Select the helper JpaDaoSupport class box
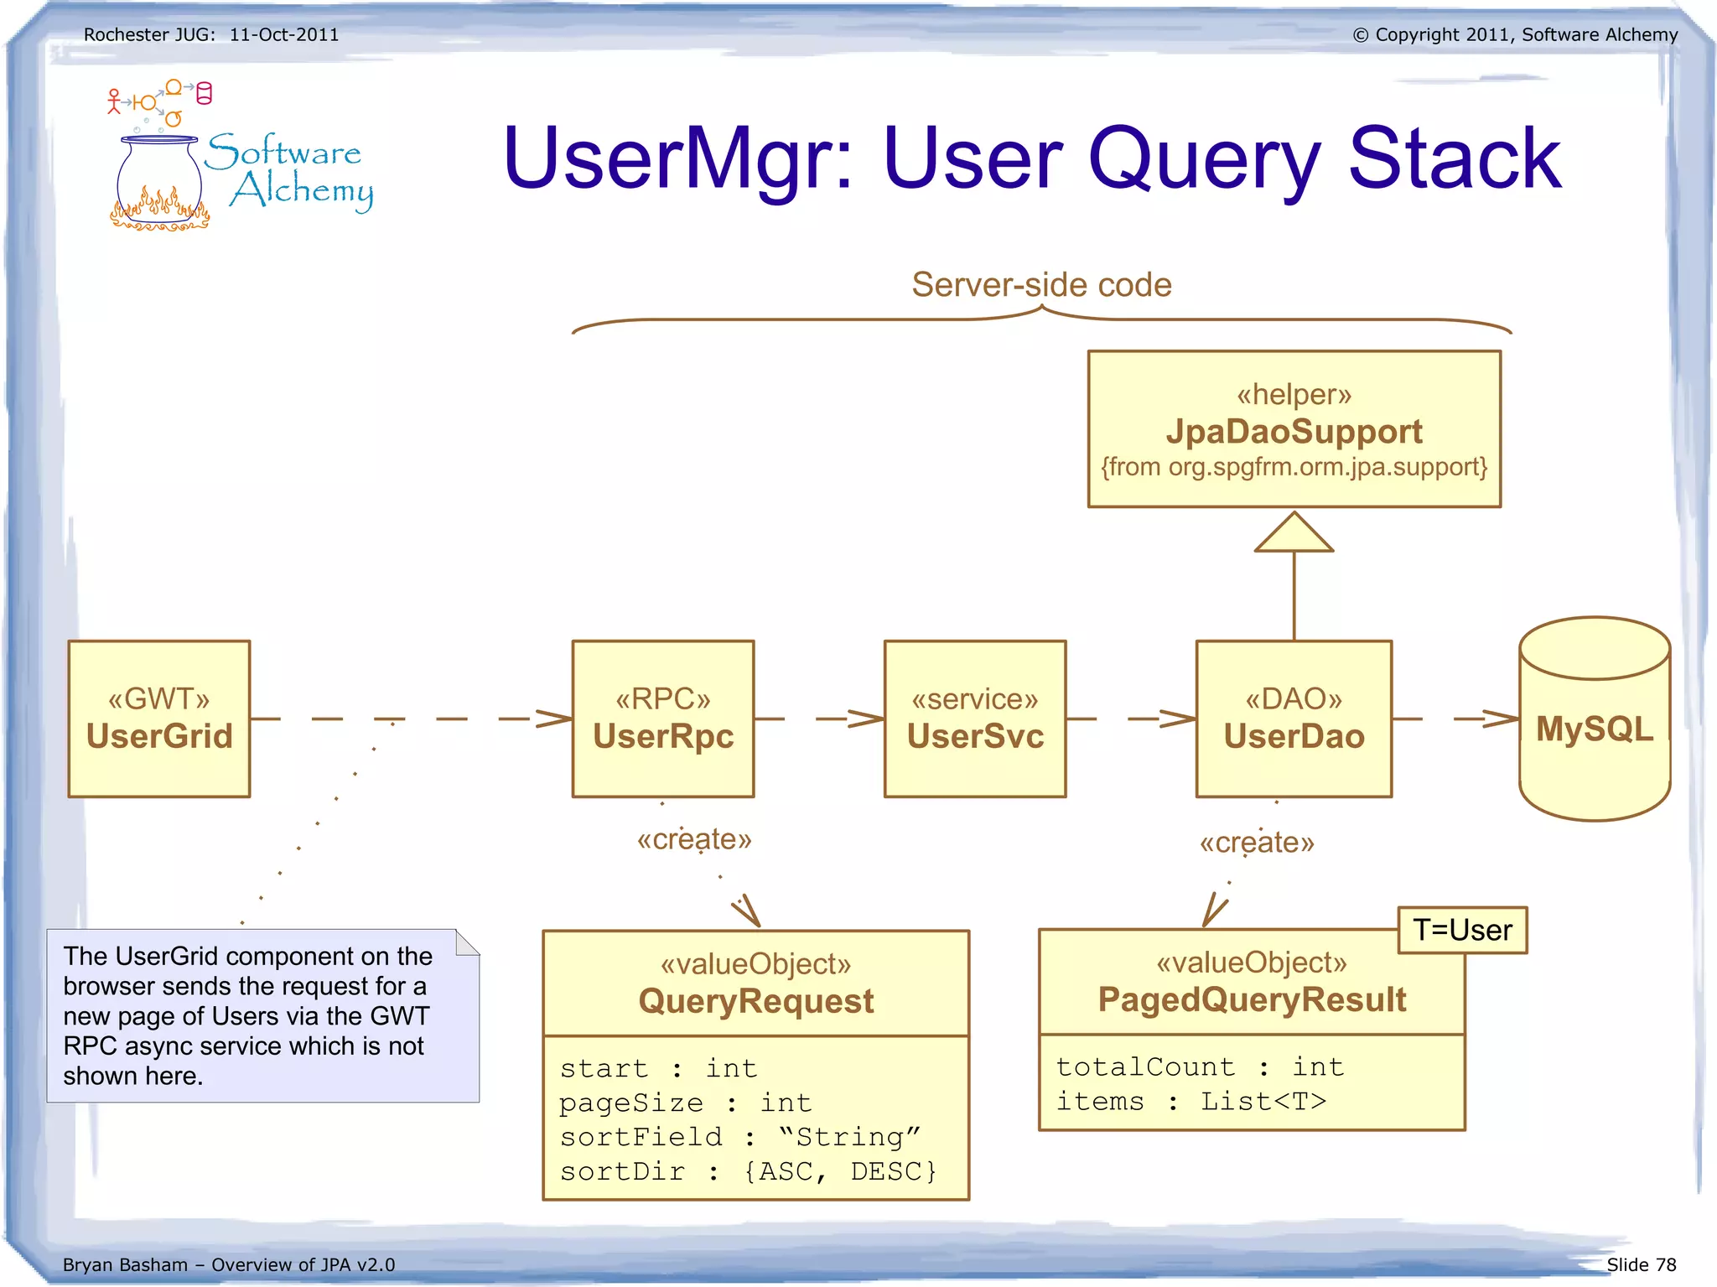This screenshot has width=1717, height=1287. [1293, 429]
